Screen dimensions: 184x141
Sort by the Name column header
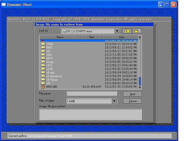point(60,37)
